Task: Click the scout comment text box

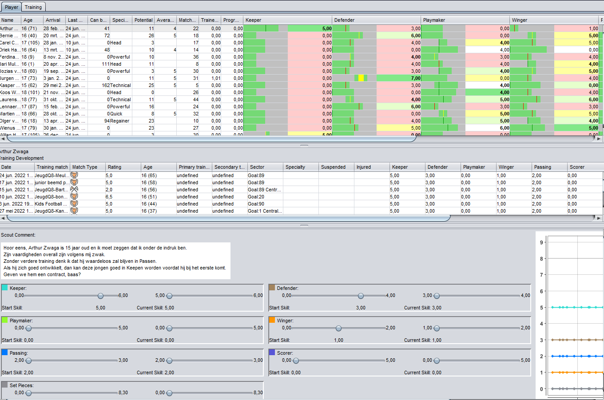Action: (x=115, y=261)
